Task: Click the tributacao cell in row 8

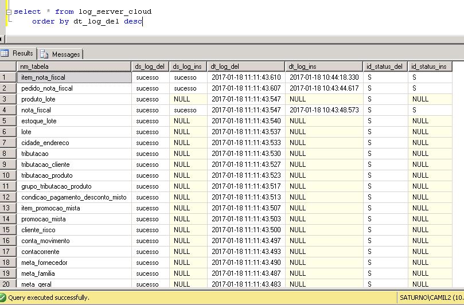Action: point(74,154)
